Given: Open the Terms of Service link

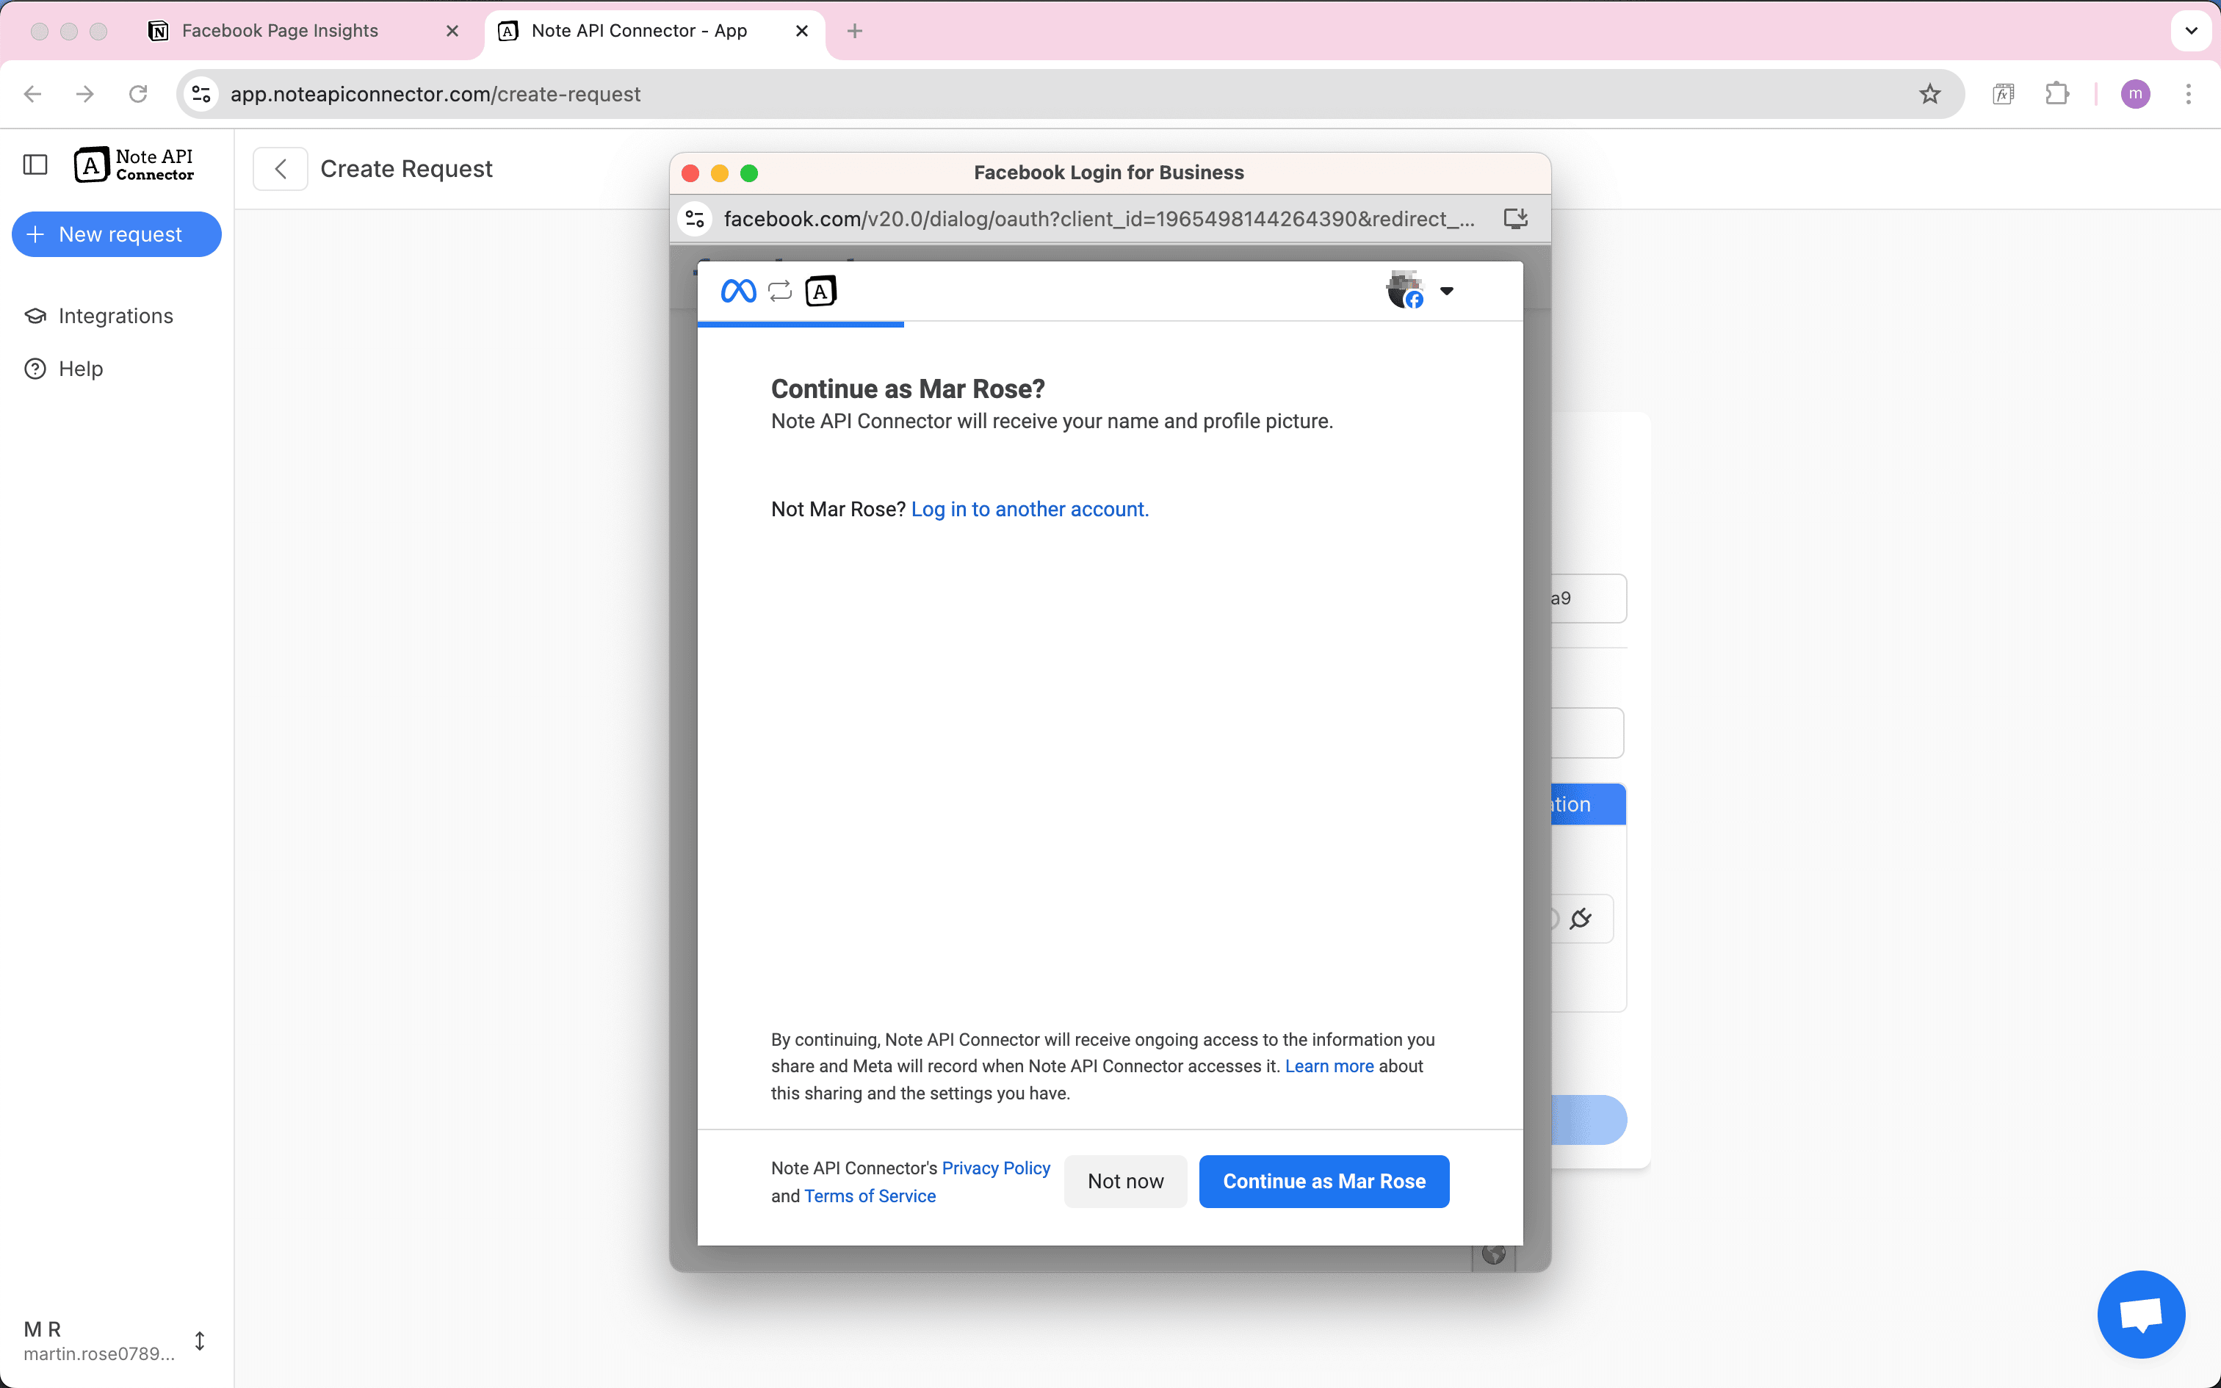Looking at the screenshot, I should [x=870, y=1196].
